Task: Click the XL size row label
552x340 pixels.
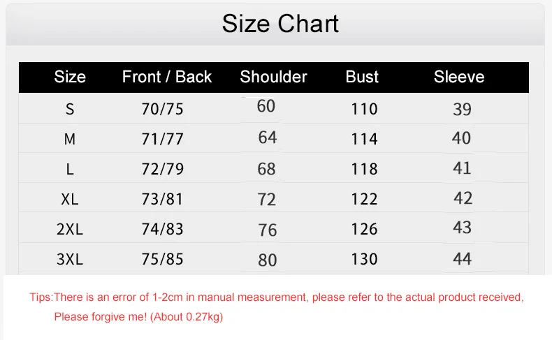Action: 70,199
